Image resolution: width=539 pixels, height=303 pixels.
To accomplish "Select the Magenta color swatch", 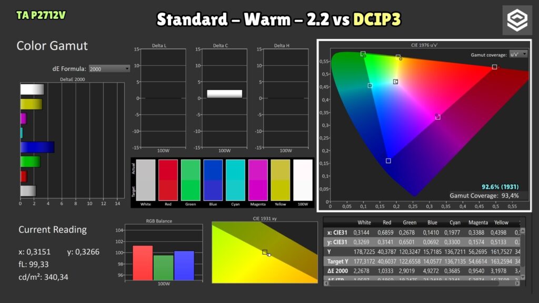I will click(258, 180).
